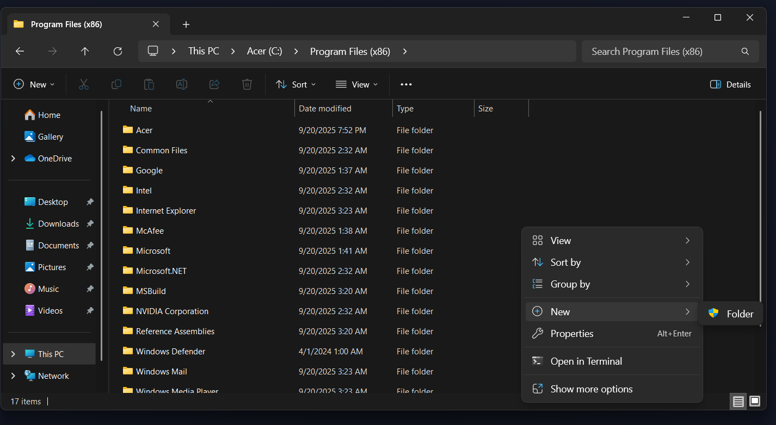Click chevron after Program Files (x86) breadcrumb

tap(405, 51)
